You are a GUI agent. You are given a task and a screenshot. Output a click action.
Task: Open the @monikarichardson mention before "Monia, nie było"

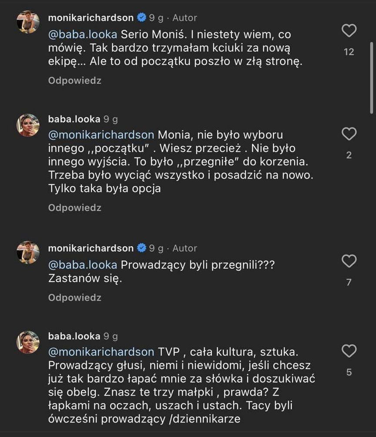pos(101,134)
